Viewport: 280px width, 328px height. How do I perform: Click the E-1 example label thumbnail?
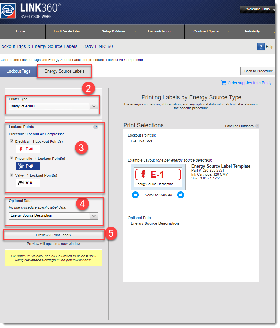158,177
